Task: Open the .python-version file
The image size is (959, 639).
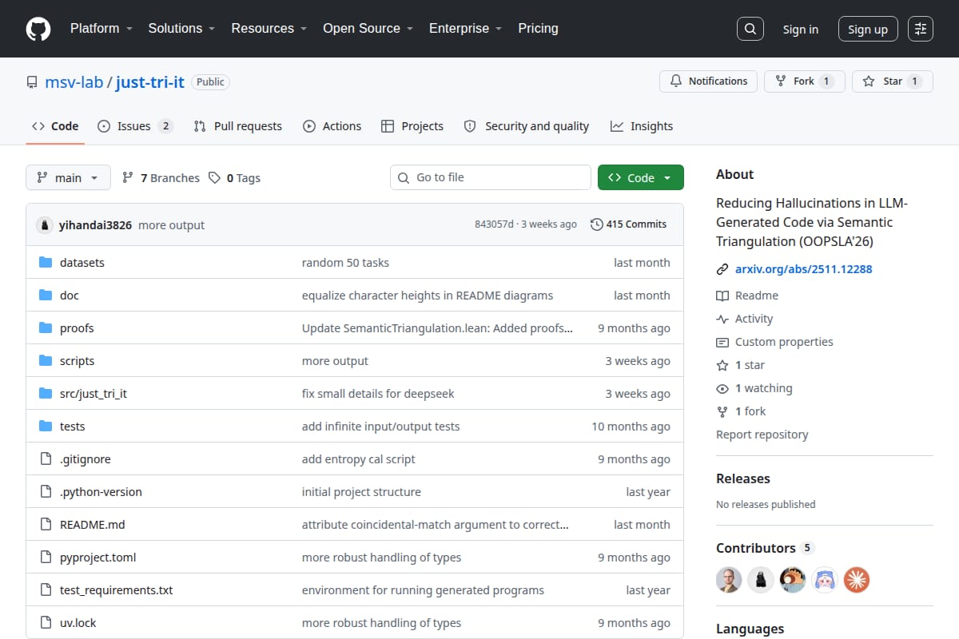Action: pyautogui.click(x=101, y=492)
